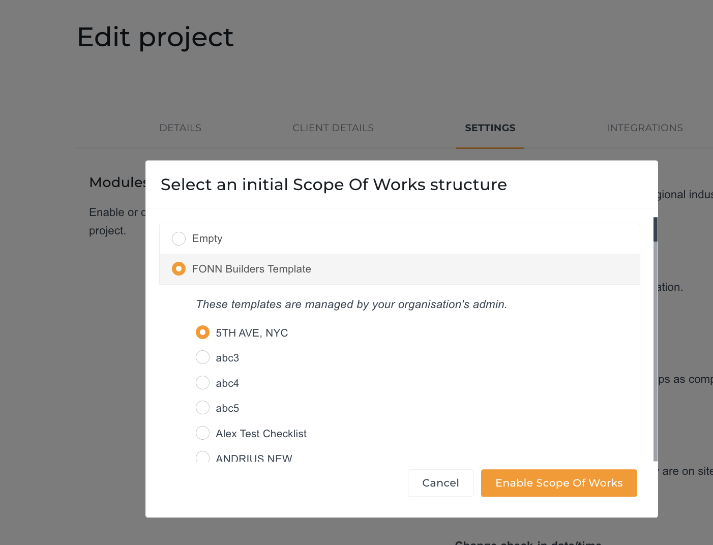Cancel the Scope Of Works dialog

point(440,483)
